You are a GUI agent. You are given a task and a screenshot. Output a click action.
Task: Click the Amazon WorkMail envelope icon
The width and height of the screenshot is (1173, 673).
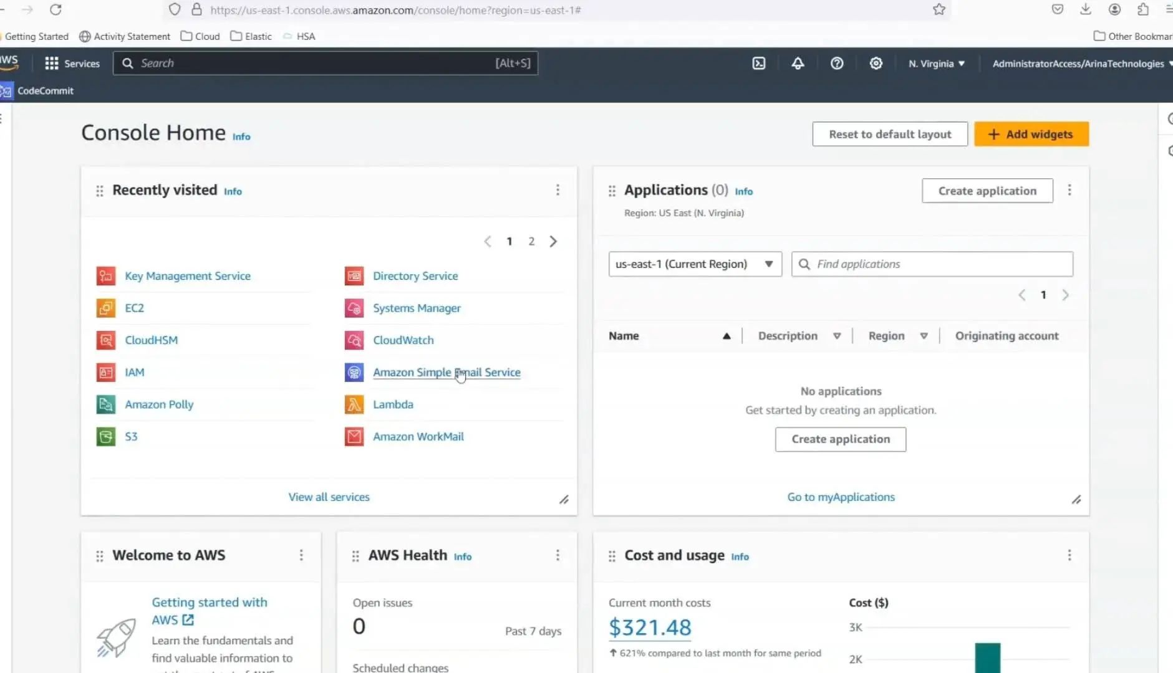click(354, 436)
